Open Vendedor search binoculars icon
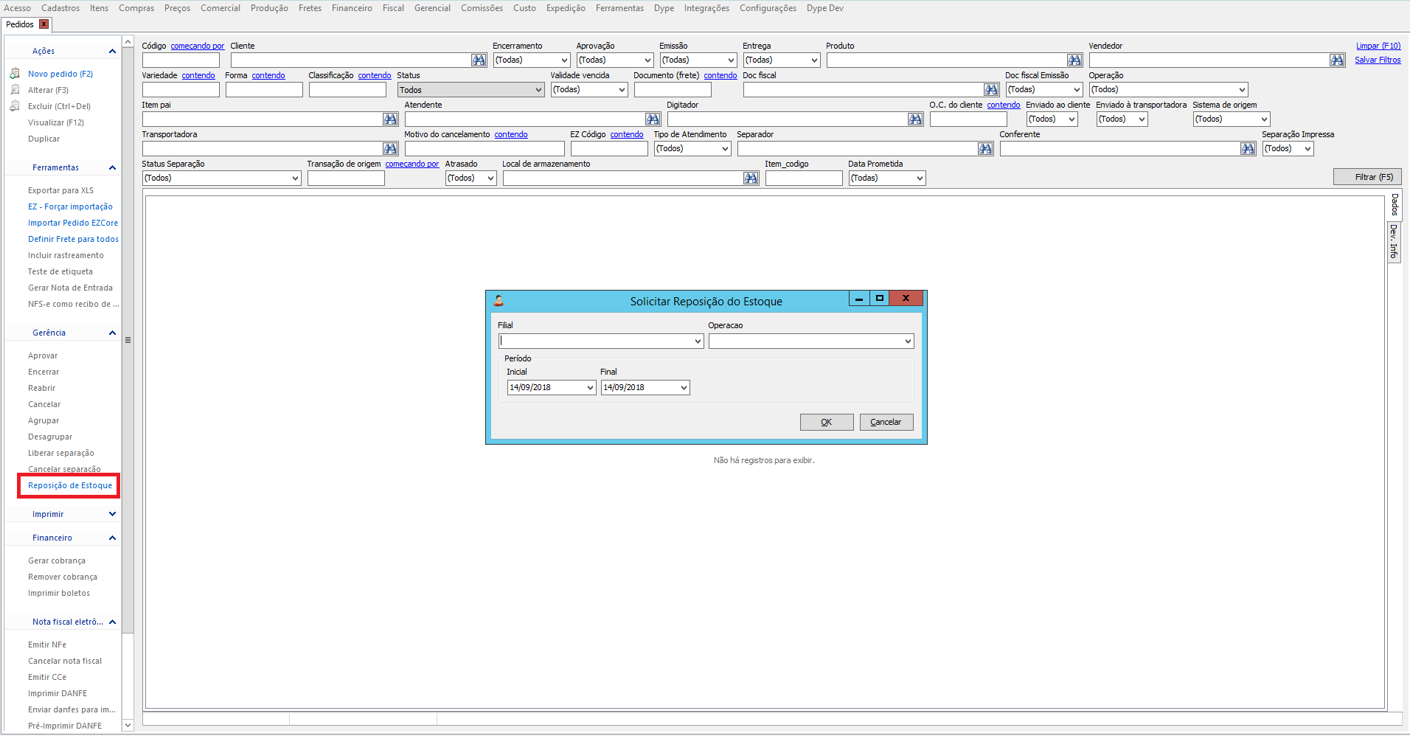This screenshot has width=1410, height=736. point(1337,60)
